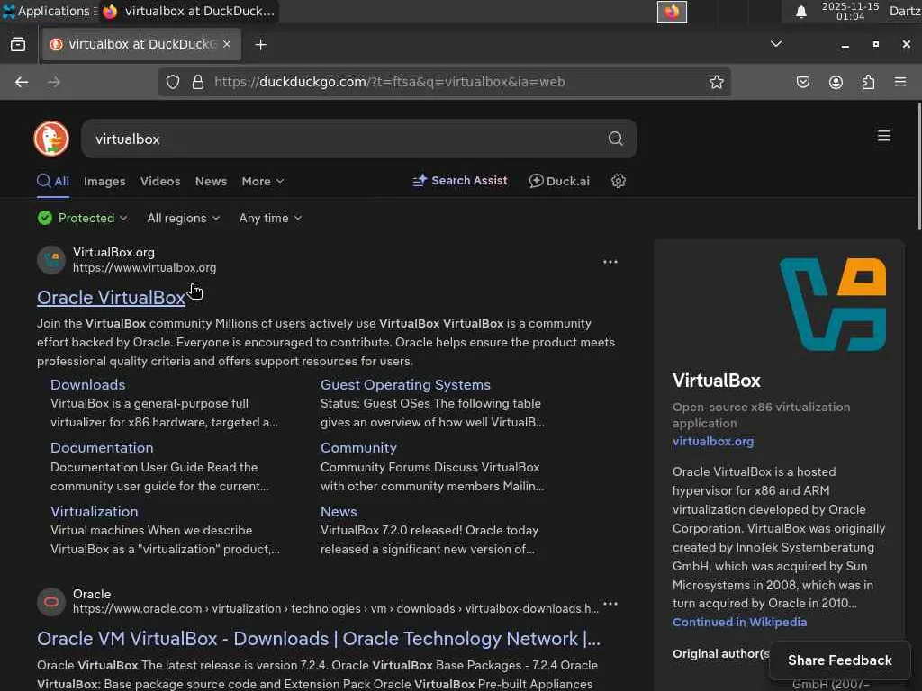Image resolution: width=922 pixels, height=691 pixels.
Task: Open the More search categories dropdown
Action: pos(262,181)
